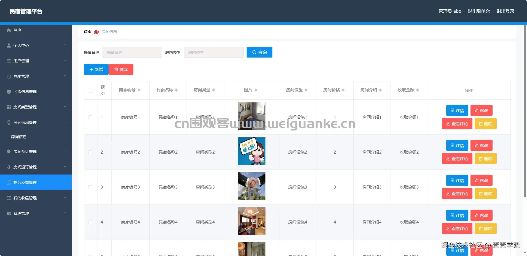Click the 查询 search button
527x256 pixels.
[259, 52]
